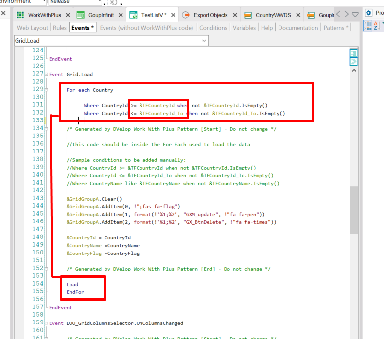Click the 'Load' command on line 154
This screenshot has height=339, width=384.
pos(72,285)
